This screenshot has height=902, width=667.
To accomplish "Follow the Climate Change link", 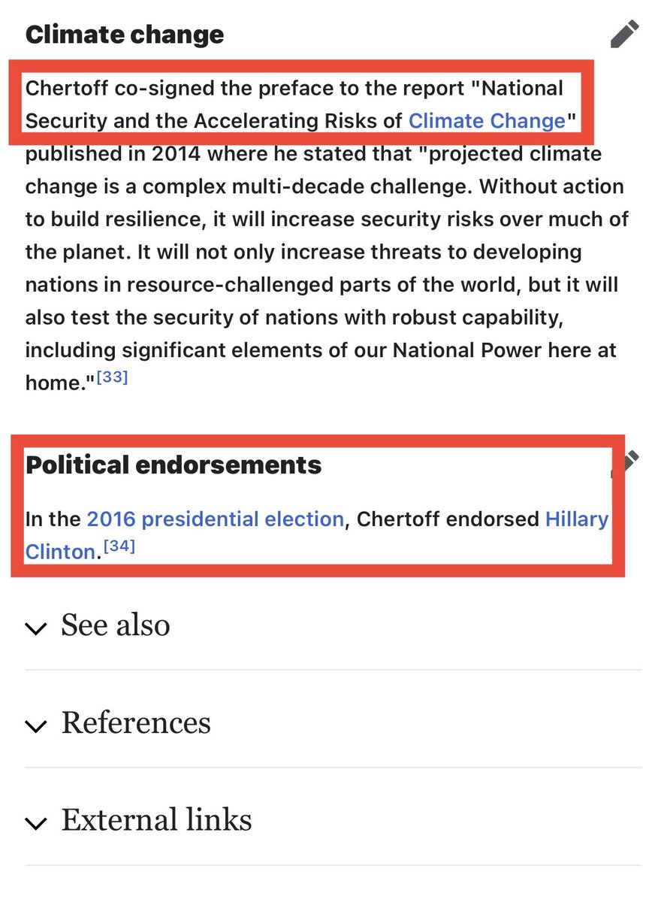I will (x=487, y=120).
